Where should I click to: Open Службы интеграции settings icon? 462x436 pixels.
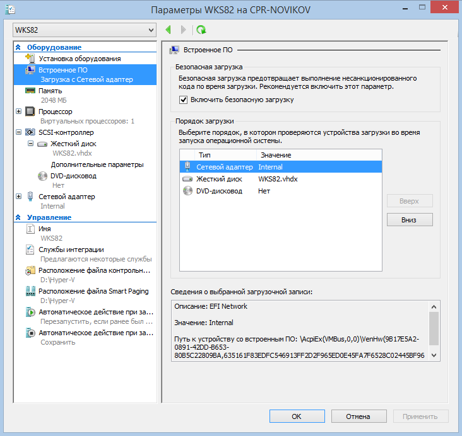click(30, 250)
